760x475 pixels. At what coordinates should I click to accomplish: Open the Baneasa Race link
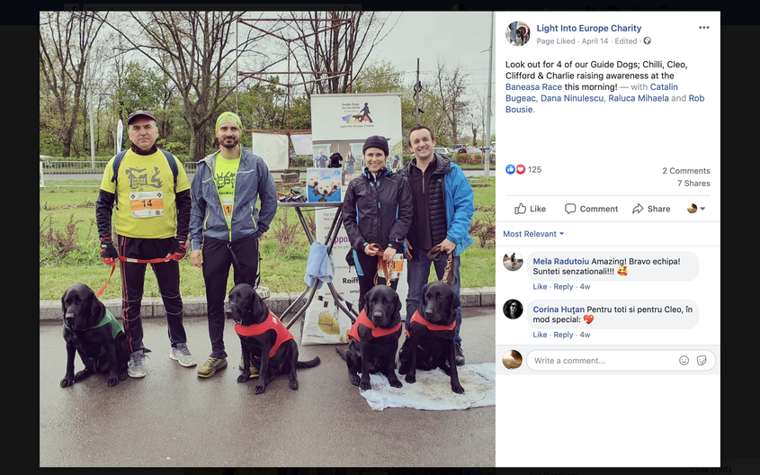533,86
